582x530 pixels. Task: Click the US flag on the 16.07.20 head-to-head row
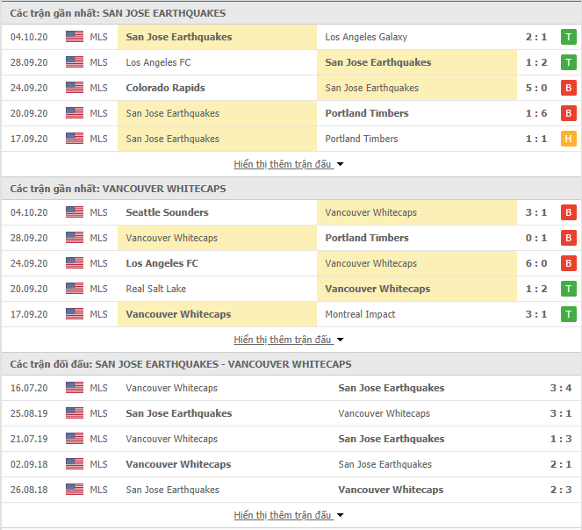[x=75, y=388]
